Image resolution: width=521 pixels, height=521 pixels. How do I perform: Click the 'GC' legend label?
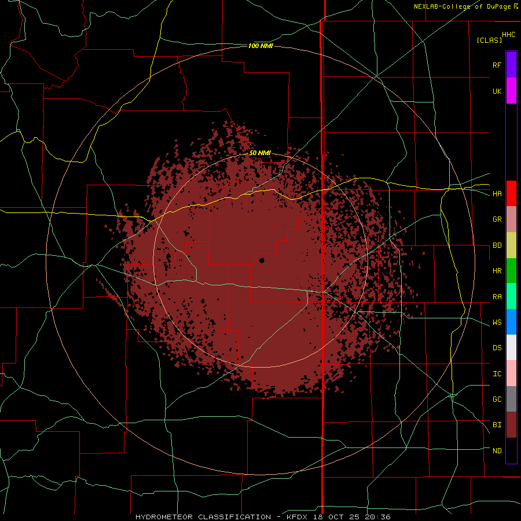(x=497, y=399)
